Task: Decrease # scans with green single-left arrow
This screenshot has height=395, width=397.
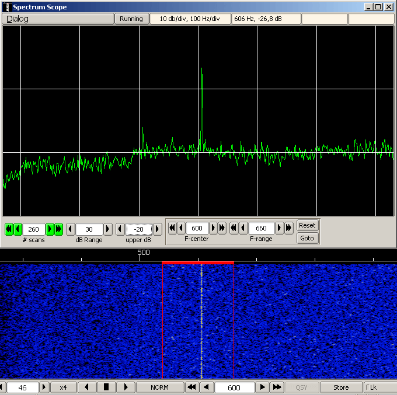Action: coord(18,229)
